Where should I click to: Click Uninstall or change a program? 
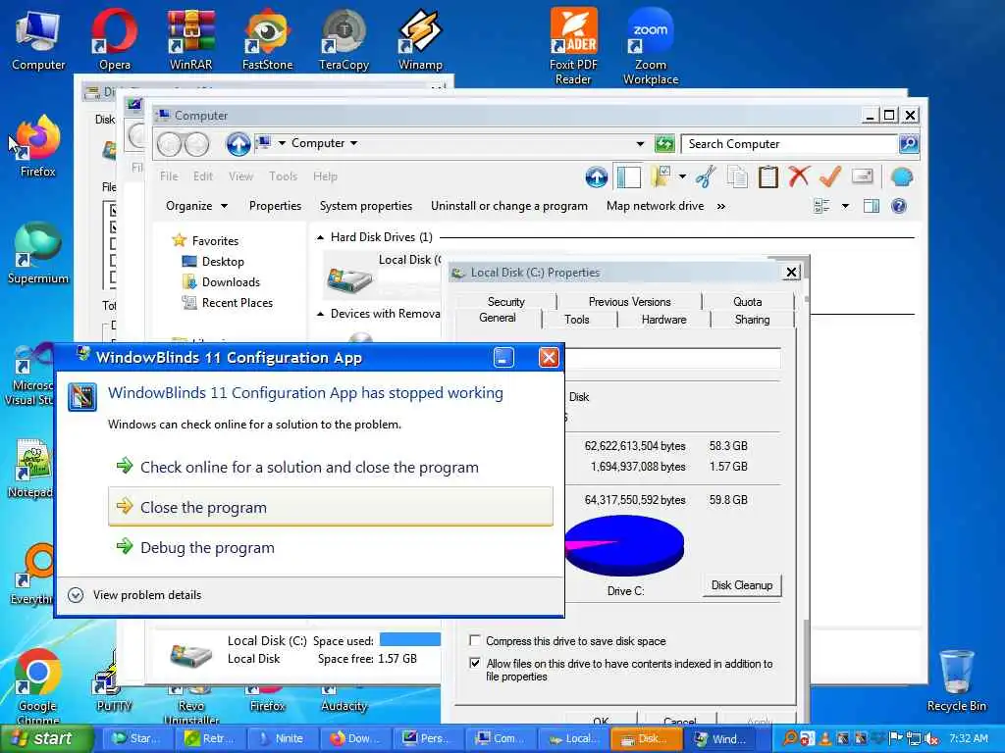point(509,206)
